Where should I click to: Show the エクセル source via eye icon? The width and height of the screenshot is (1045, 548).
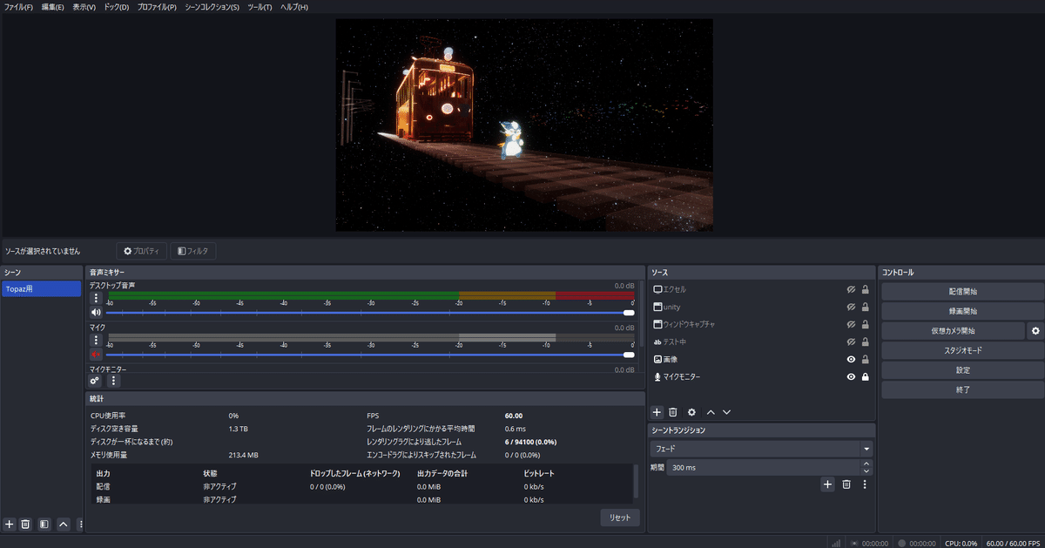coord(851,289)
